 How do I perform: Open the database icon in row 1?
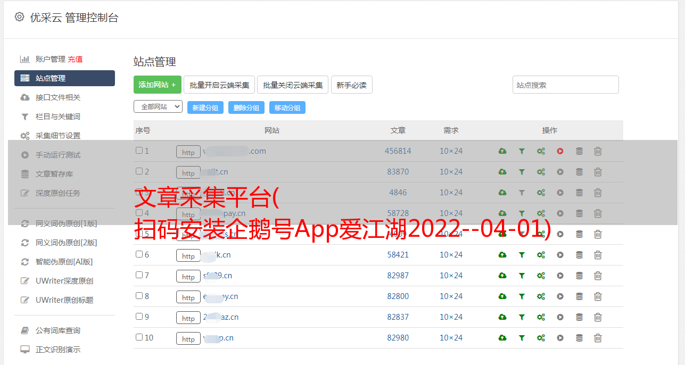tap(579, 151)
